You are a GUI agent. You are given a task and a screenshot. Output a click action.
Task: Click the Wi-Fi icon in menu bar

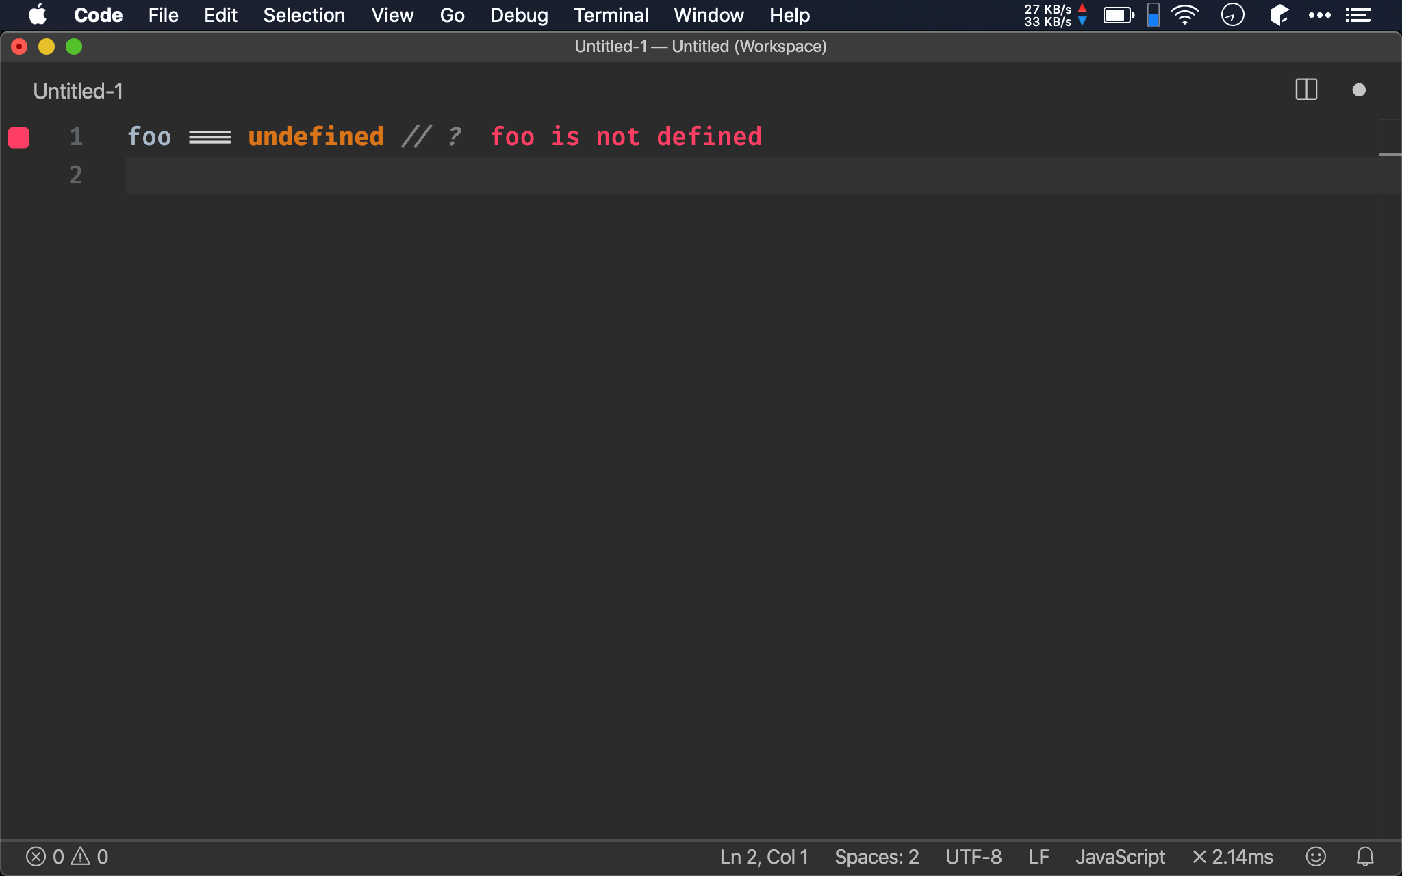tap(1185, 15)
